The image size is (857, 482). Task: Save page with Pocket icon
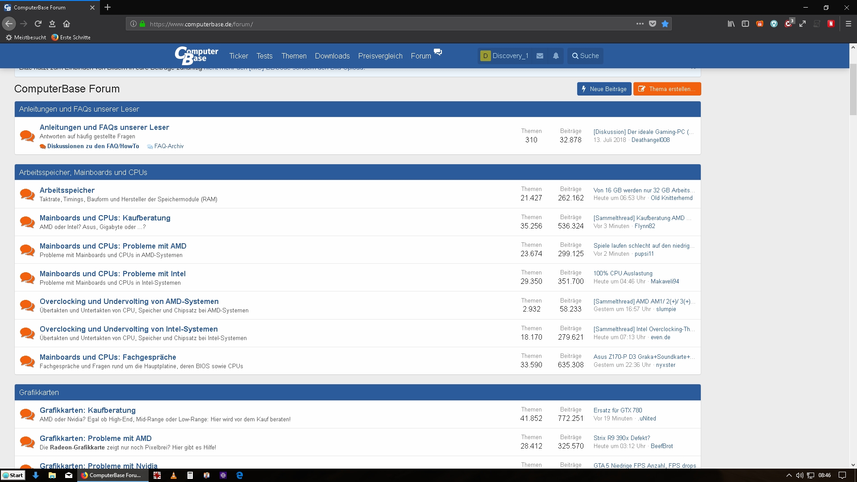653,24
